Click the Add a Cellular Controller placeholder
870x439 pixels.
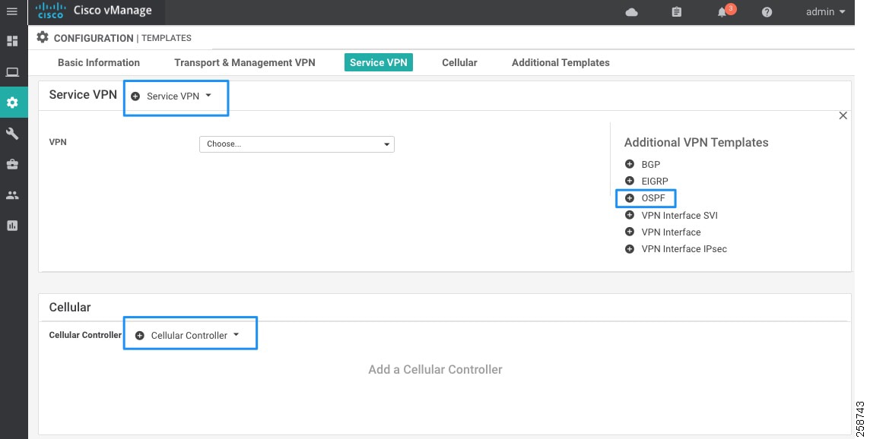435,370
